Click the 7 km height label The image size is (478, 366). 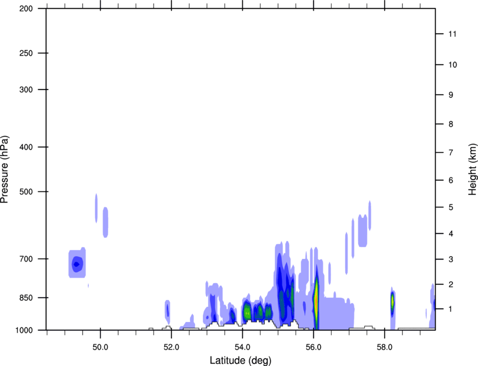point(450,153)
